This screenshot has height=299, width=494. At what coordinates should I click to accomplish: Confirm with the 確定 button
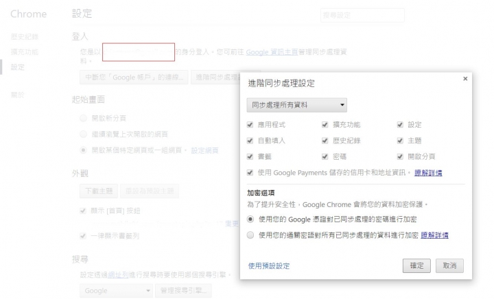pyautogui.click(x=416, y=266)
